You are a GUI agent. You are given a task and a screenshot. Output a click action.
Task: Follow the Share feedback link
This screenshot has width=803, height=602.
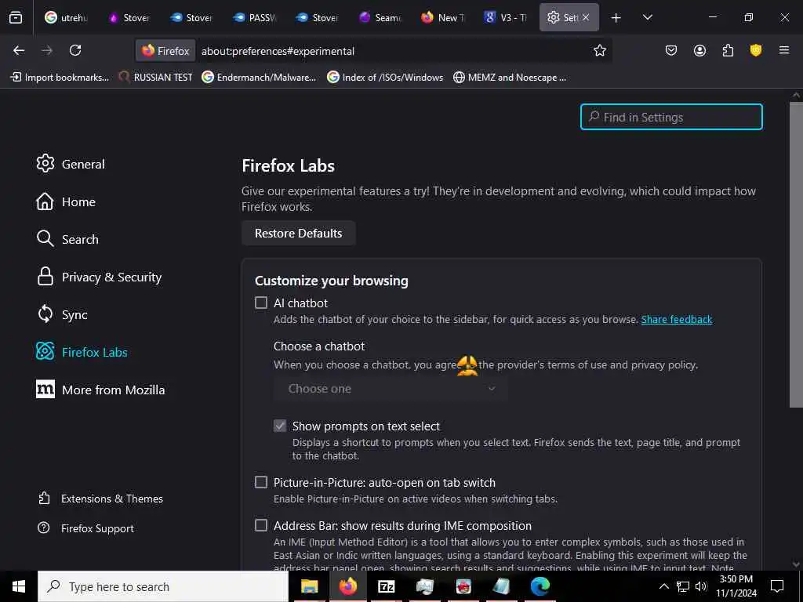pos(677,319)
